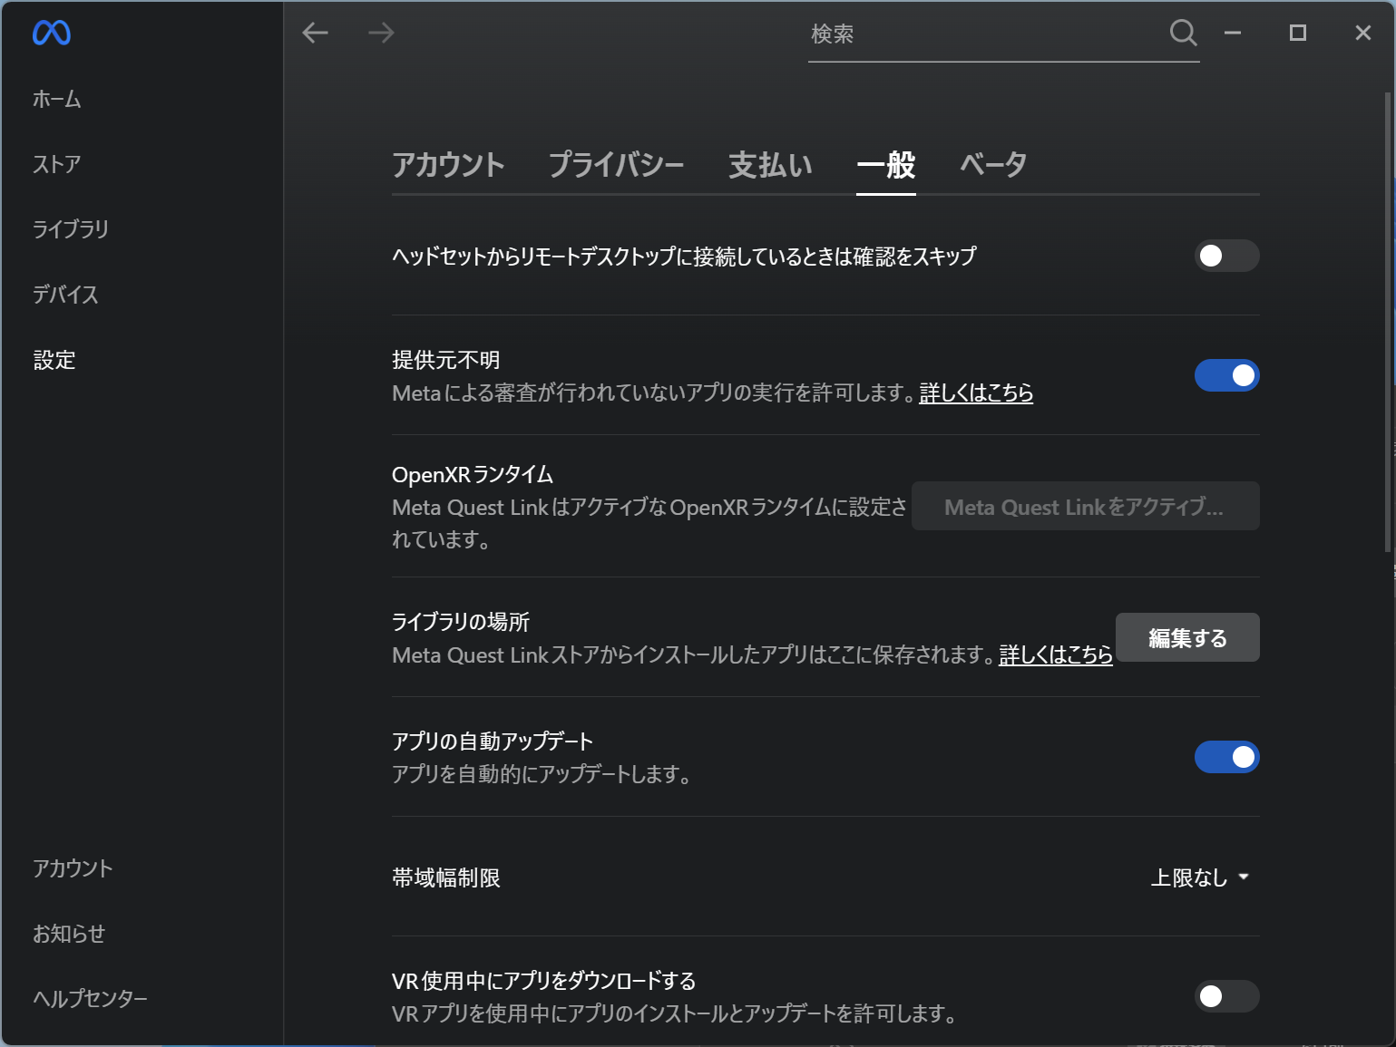Click the back navigation arrow
The height and width of the screenshot is (1047, 1396).
coord(315,33)
